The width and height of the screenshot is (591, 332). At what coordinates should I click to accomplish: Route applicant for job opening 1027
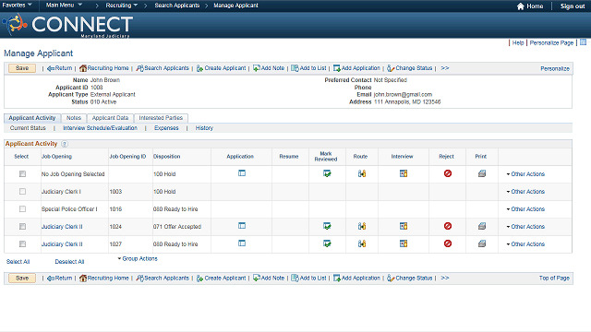(x=362, y=243)
